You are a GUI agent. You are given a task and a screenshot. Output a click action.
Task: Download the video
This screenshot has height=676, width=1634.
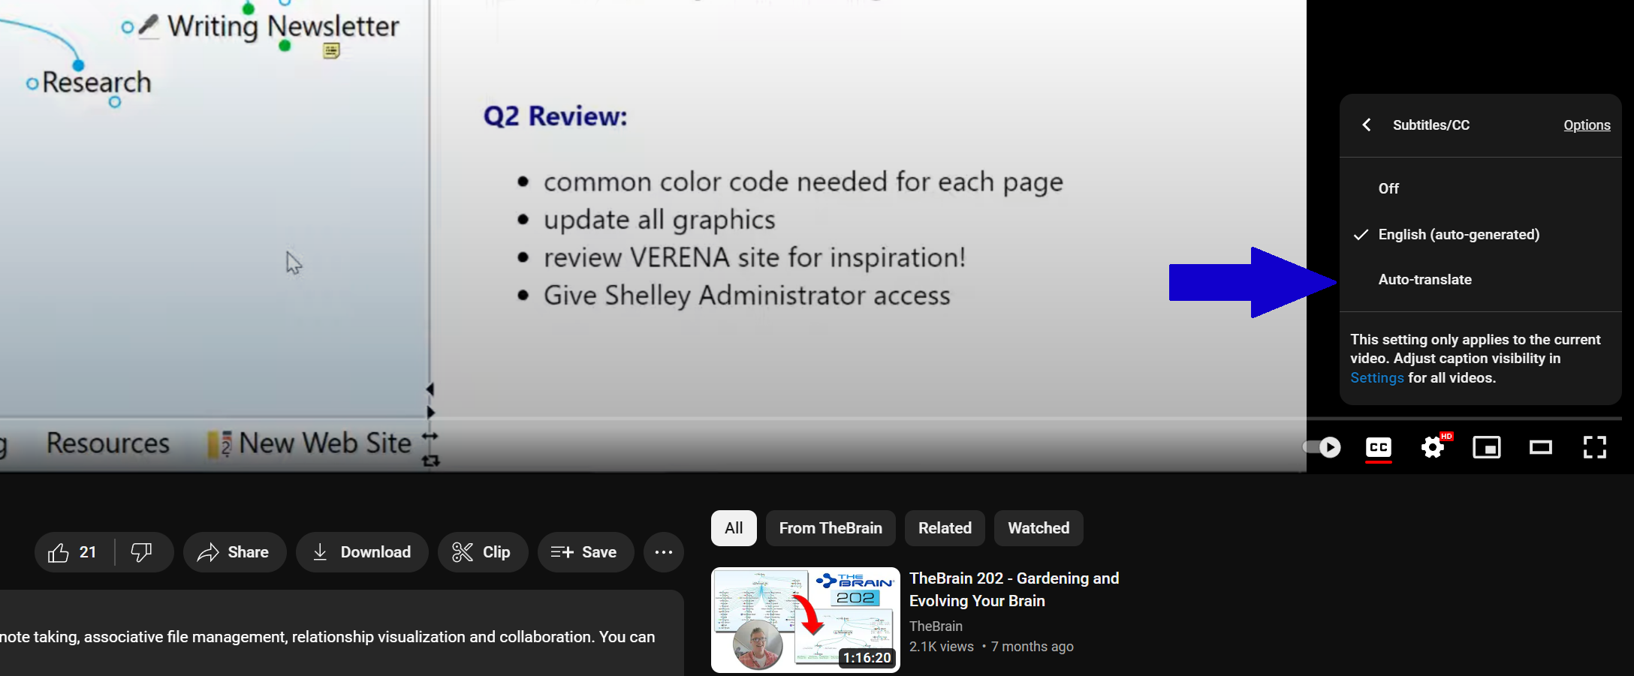(x=362, y=552)
